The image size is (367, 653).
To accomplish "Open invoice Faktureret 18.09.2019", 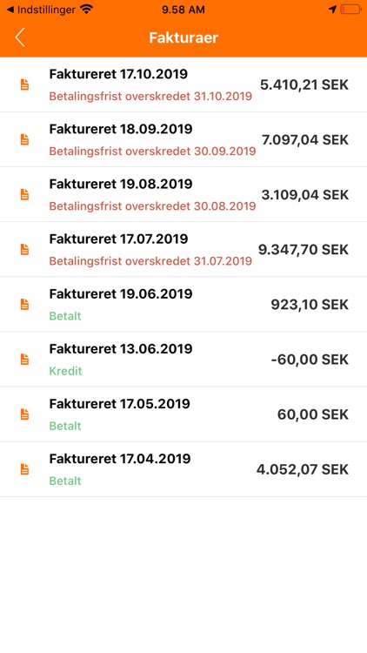I will pos(183,139).
